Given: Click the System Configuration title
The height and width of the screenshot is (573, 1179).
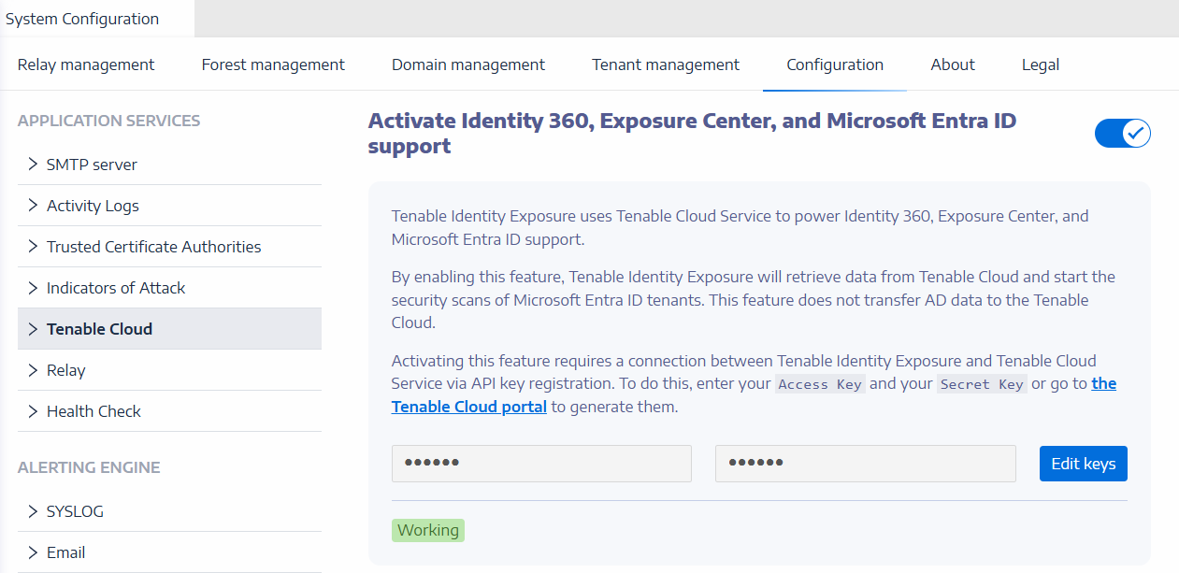Looking at the screenshot, I should [82, 19].
